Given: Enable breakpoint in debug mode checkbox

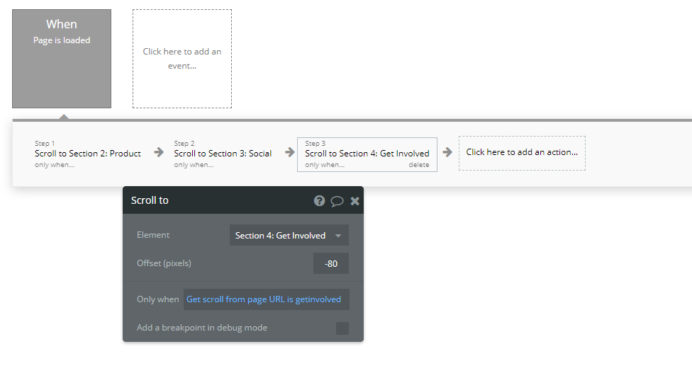Looking at the screenshot, I should coord(342,328).
